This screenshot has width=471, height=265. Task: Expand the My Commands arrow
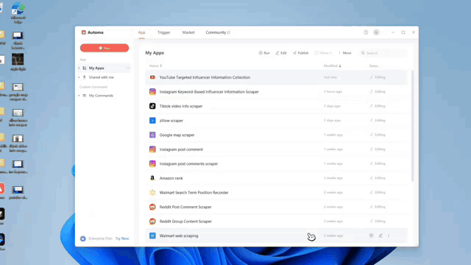(79, 96)
